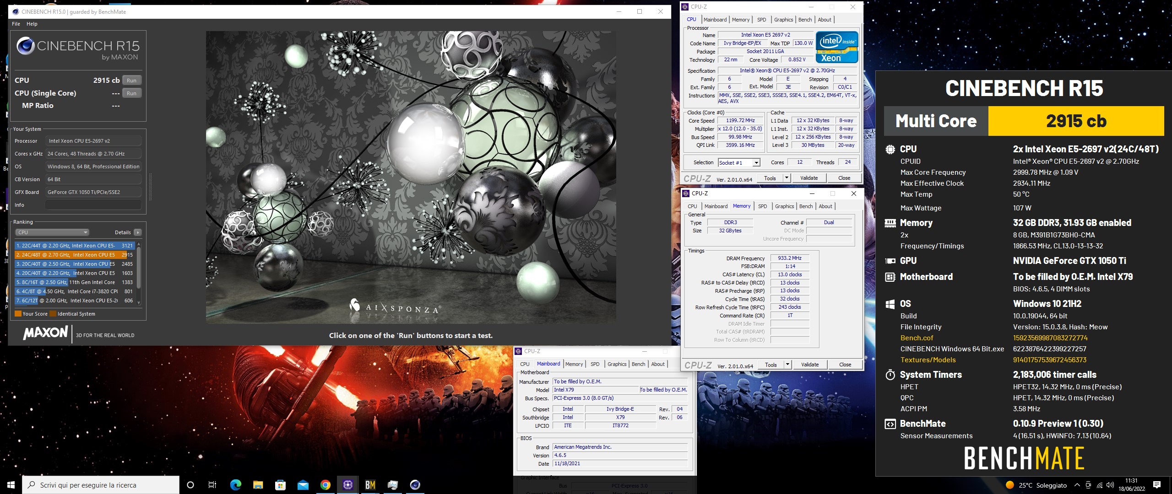Screen dimensions: 1172x494
Task: Select ranking row 5 8C/16T 11th Gen Intel
Action: [75, 282]
